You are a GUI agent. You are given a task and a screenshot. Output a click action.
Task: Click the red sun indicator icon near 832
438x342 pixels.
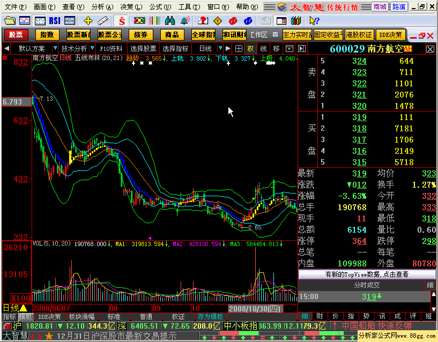pyautogui.click(x=5, y=58)
